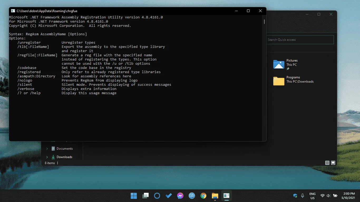Select Documents in Explorer navigation pane
The width and height of the screenshot is (360, 202).
pos(65,149)
